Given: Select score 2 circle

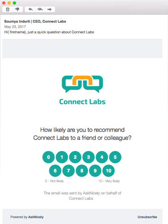Looking at the screenshot, I should pos(75,157).
